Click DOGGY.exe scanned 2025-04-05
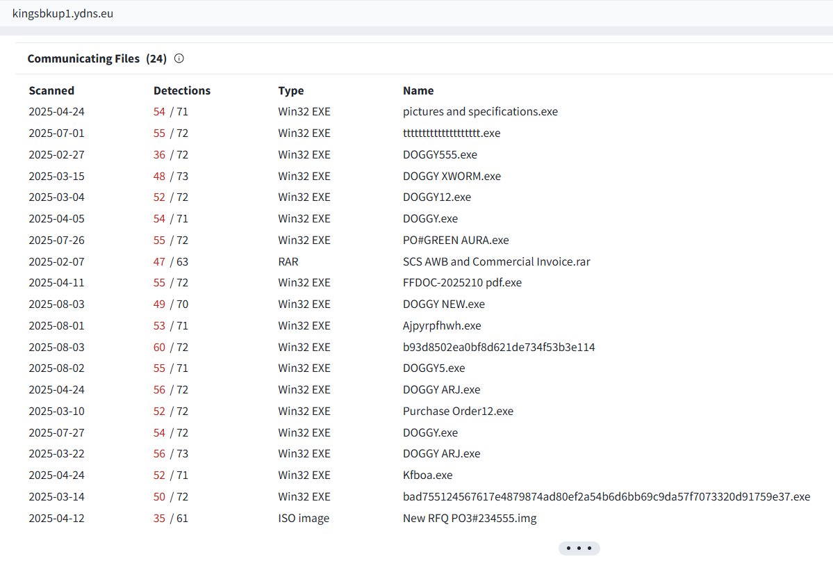Screen dimensions: 833x561 pos(430,218)
